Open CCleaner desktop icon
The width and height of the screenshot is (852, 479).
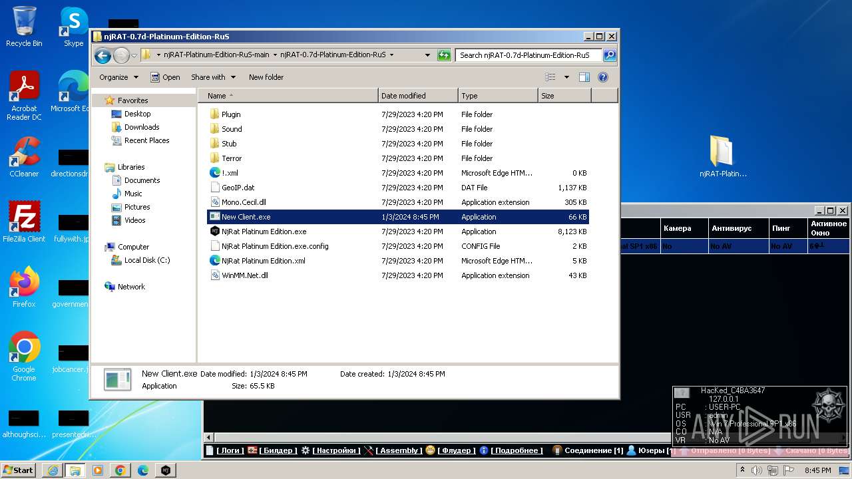pos(24,157)
